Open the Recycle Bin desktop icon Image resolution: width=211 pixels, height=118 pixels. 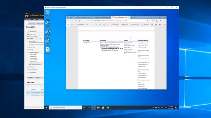click(47, 13)
